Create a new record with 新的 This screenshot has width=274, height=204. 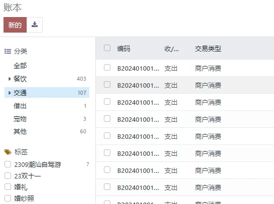pyautogui.click(x=15, y=25)
